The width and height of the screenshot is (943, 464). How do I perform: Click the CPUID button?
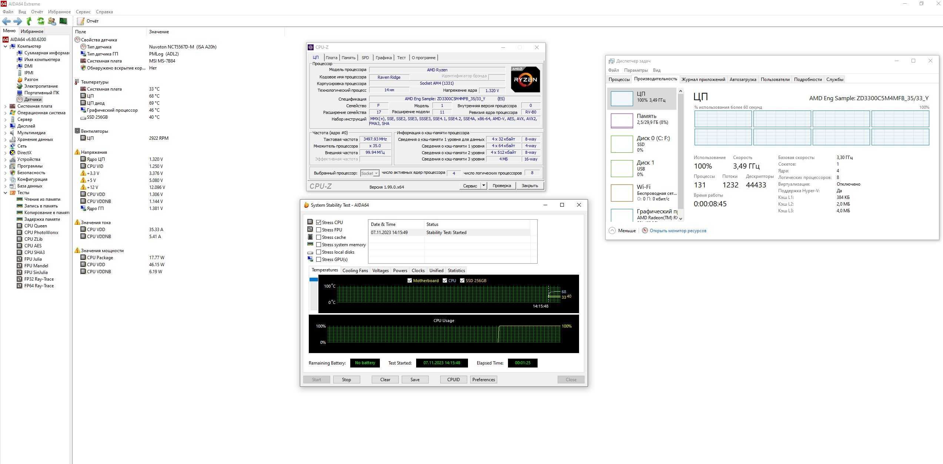click(x=454, y=380)
